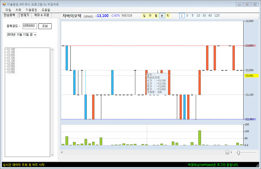Image resolution: width=261 pixels, height=169 pixels.
Task: Switch to the 현재가 tab
Action: (25, 15)
